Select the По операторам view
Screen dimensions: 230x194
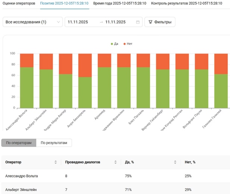pos(19,143)
